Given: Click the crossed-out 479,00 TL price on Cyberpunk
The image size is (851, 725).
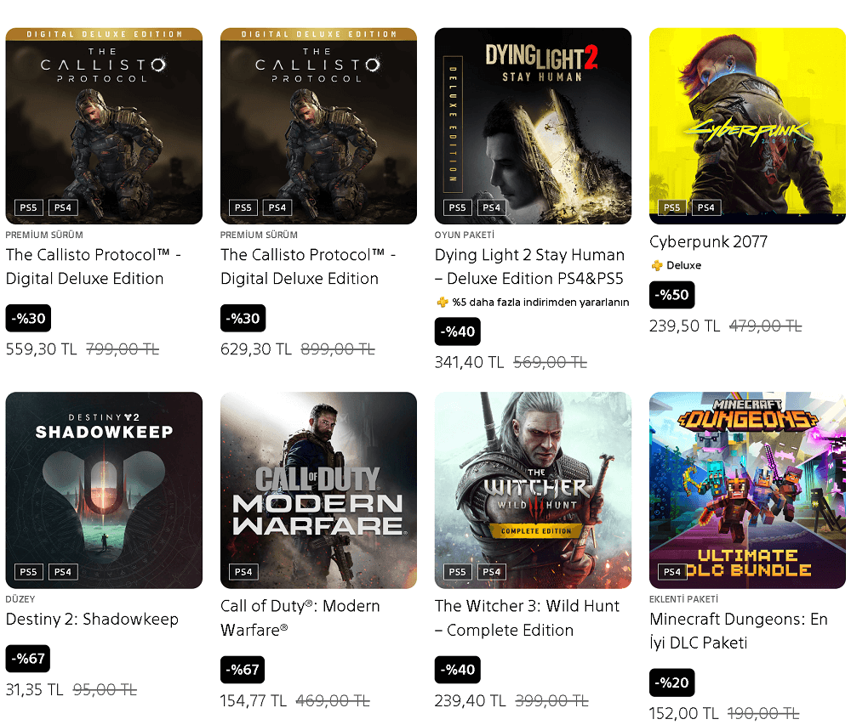Looking at the screenshot, I should [x=765, y=326].
